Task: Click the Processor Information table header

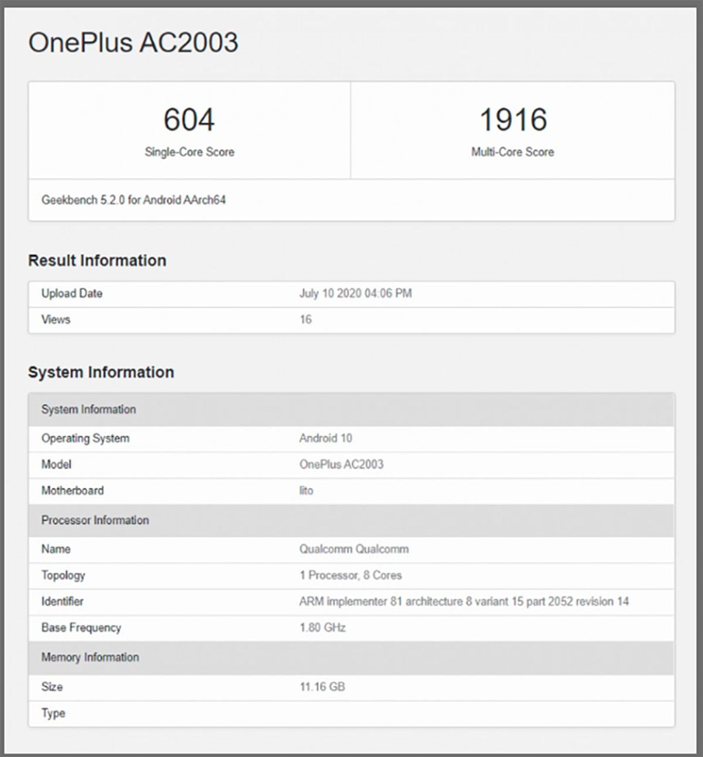Action: 95,520
